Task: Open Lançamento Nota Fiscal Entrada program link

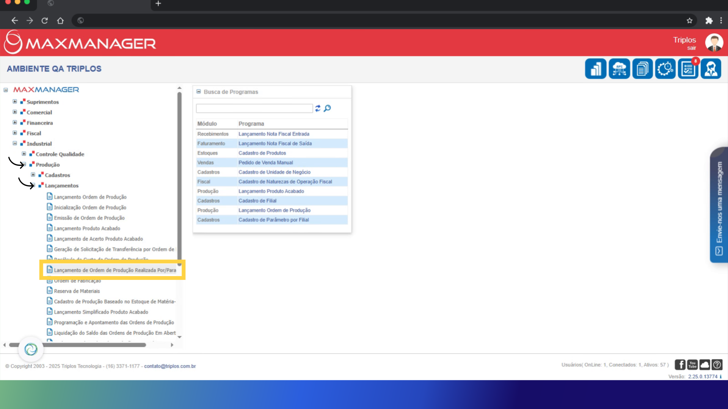Action: (274, 134)
